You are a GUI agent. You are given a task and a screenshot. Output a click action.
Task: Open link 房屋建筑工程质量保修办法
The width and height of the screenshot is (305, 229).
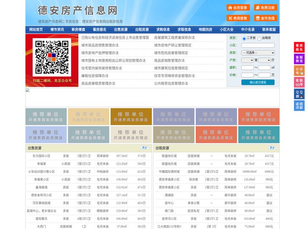tap(175, 38)
